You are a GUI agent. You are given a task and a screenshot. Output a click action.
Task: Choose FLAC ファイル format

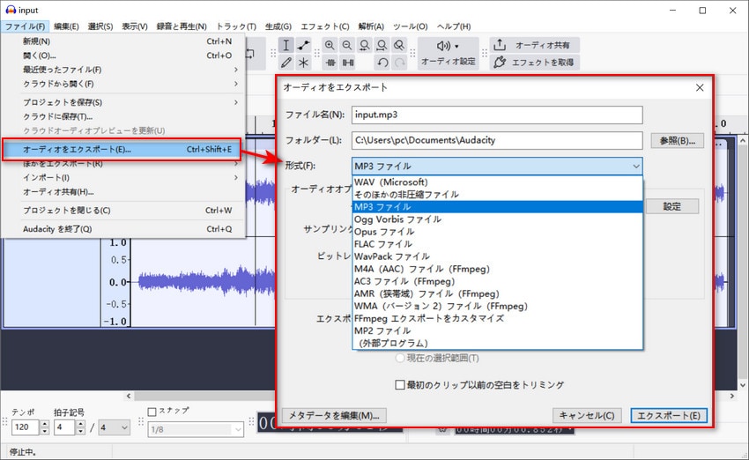497,244
